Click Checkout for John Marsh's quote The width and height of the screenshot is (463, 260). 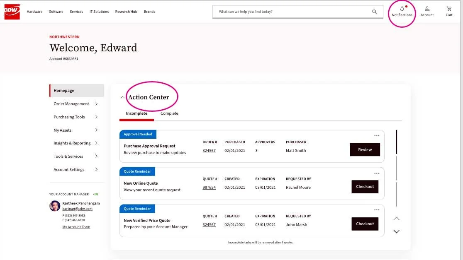[365, 224]
